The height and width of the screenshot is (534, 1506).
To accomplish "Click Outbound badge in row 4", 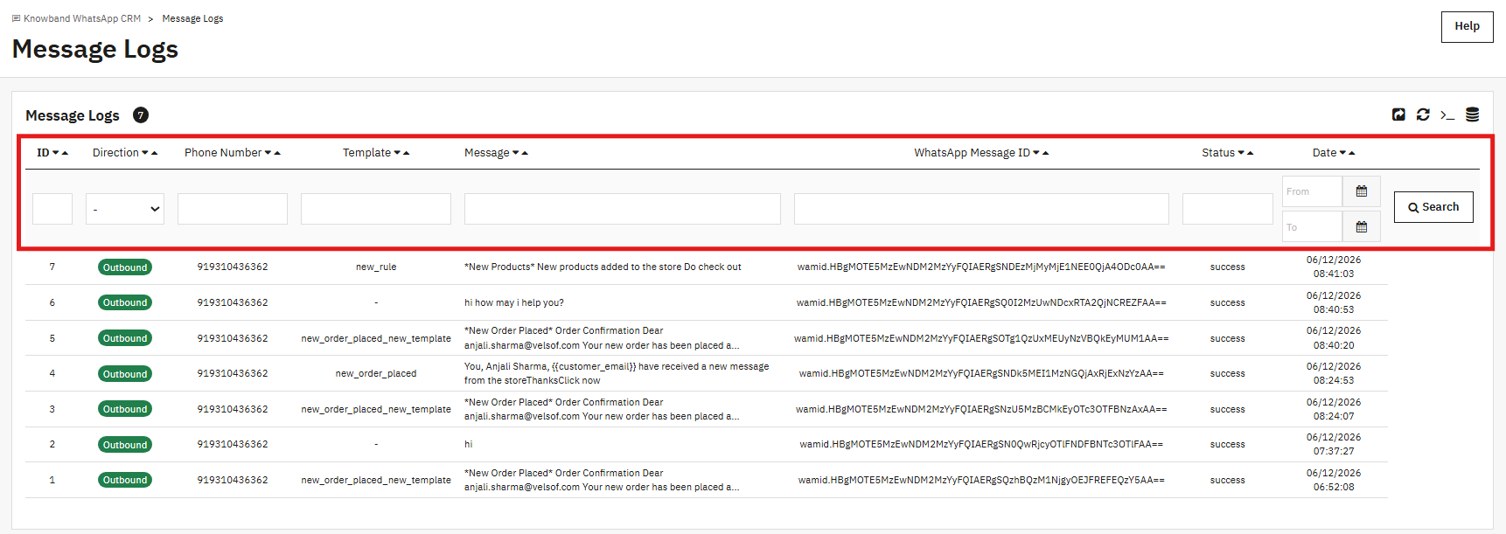I will [125, 374].
